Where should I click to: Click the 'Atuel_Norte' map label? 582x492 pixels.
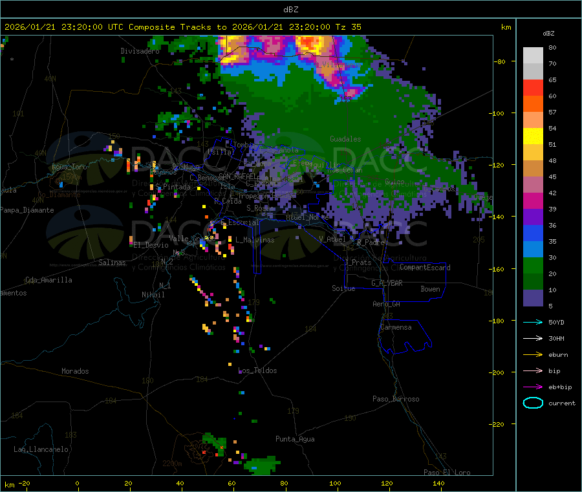coord(307,217)
